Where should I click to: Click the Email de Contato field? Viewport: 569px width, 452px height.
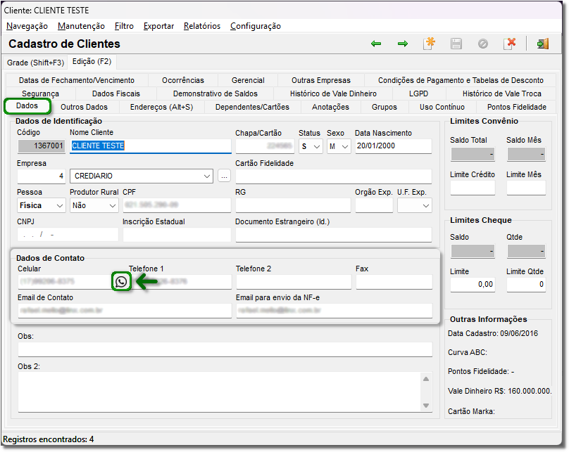pyautogui.click(x=125, y=311)
